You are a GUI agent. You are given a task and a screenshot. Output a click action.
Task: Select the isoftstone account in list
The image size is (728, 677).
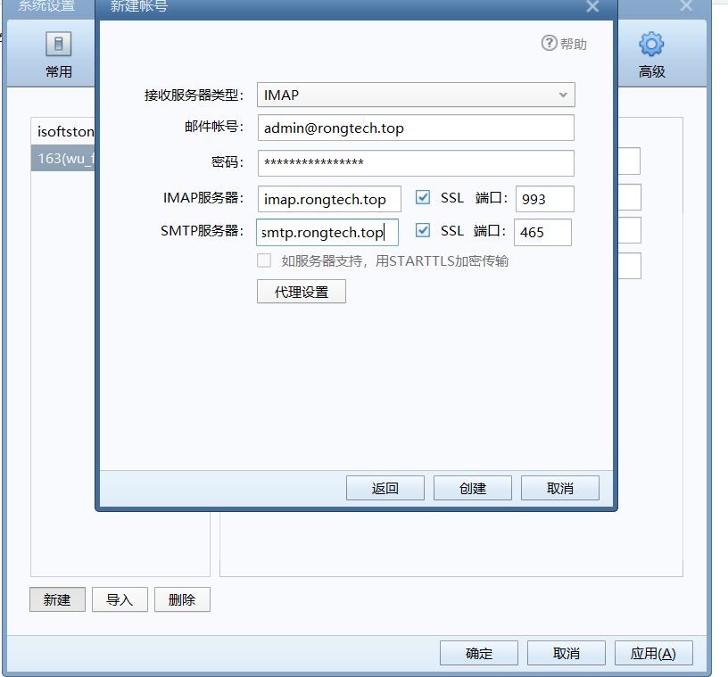click(x=64, y=131)
